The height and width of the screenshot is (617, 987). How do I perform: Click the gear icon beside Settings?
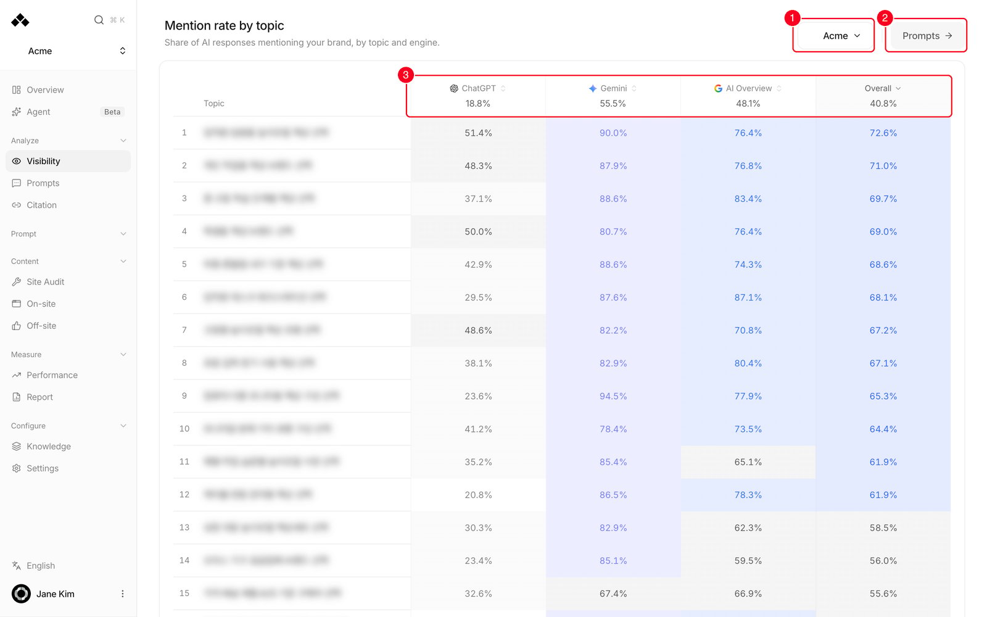pos(17,468)
